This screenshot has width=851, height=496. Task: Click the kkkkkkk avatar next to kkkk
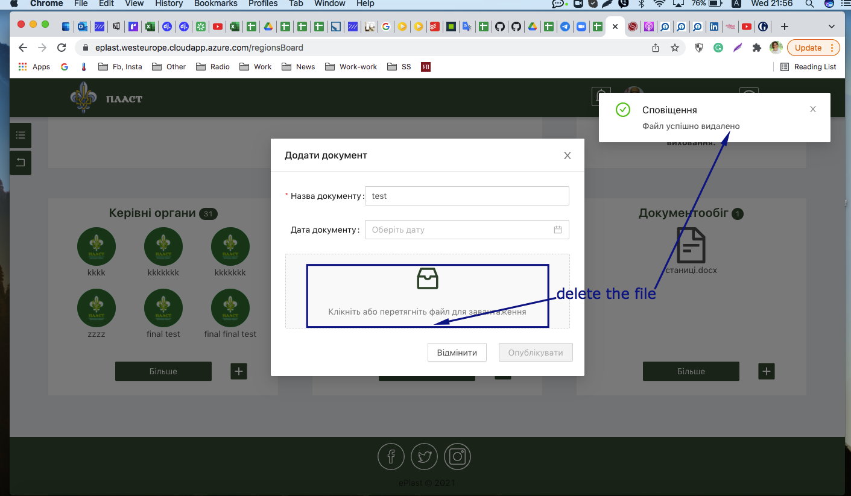[x=163, y=246]
